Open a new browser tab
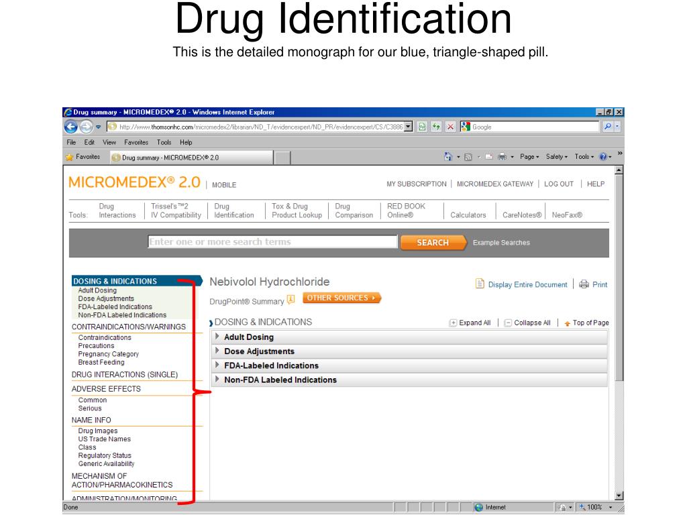Screen dimensions: 687x515 [282, 158]
